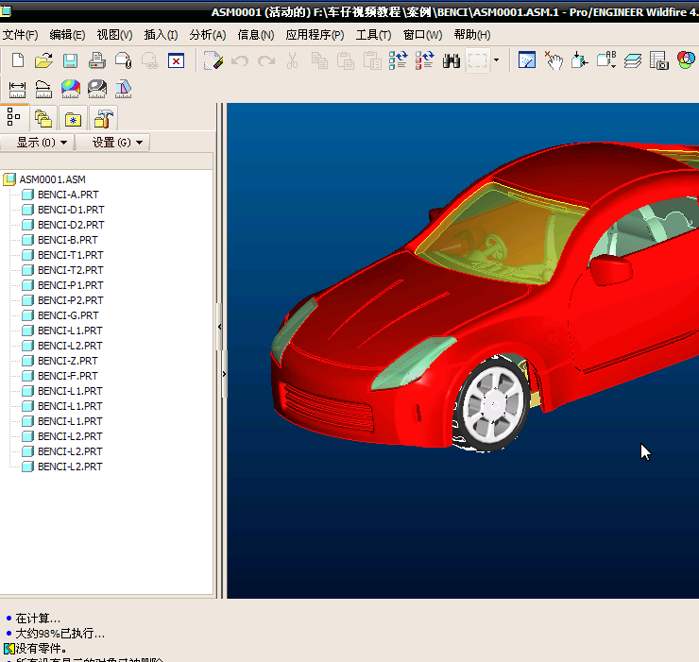Close the window with the red X toolbar icon
Viewport: 699px width, 662px height.
click(176, 60)
